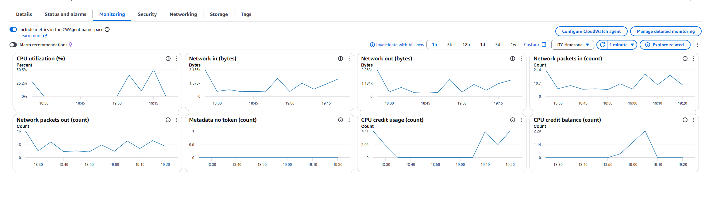Open the Status and alarms tab

[65, 14]
